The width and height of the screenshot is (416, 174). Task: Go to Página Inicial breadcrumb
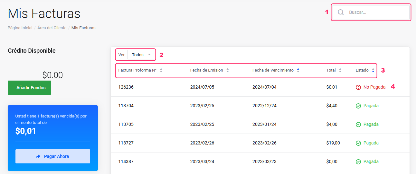[x=20, y=28]
